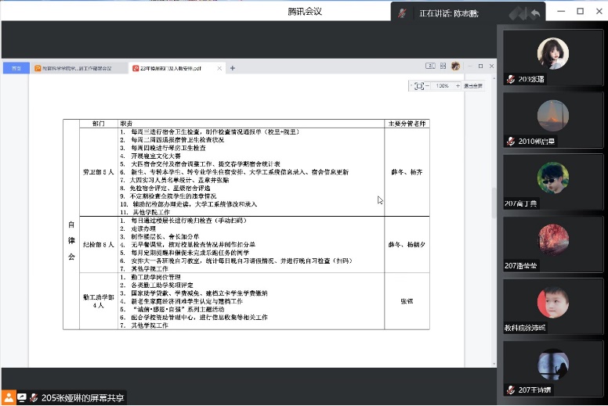
Task: Click the user avatar icon in WPS tab bar
Action: tap(455, 66)
